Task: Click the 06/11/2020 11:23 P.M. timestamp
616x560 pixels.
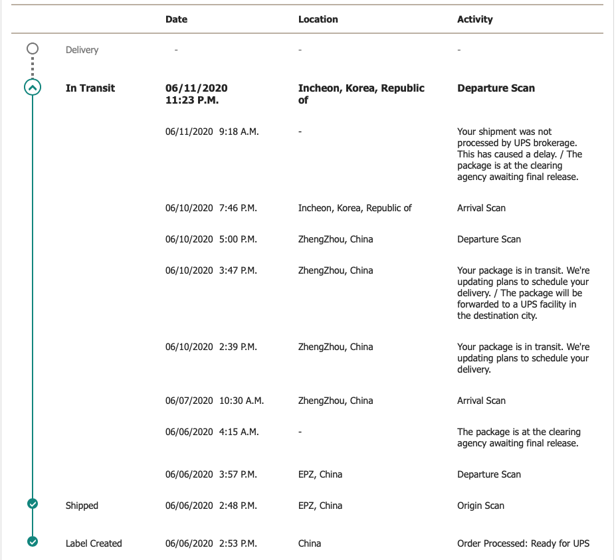Action: tap(197, 94)
